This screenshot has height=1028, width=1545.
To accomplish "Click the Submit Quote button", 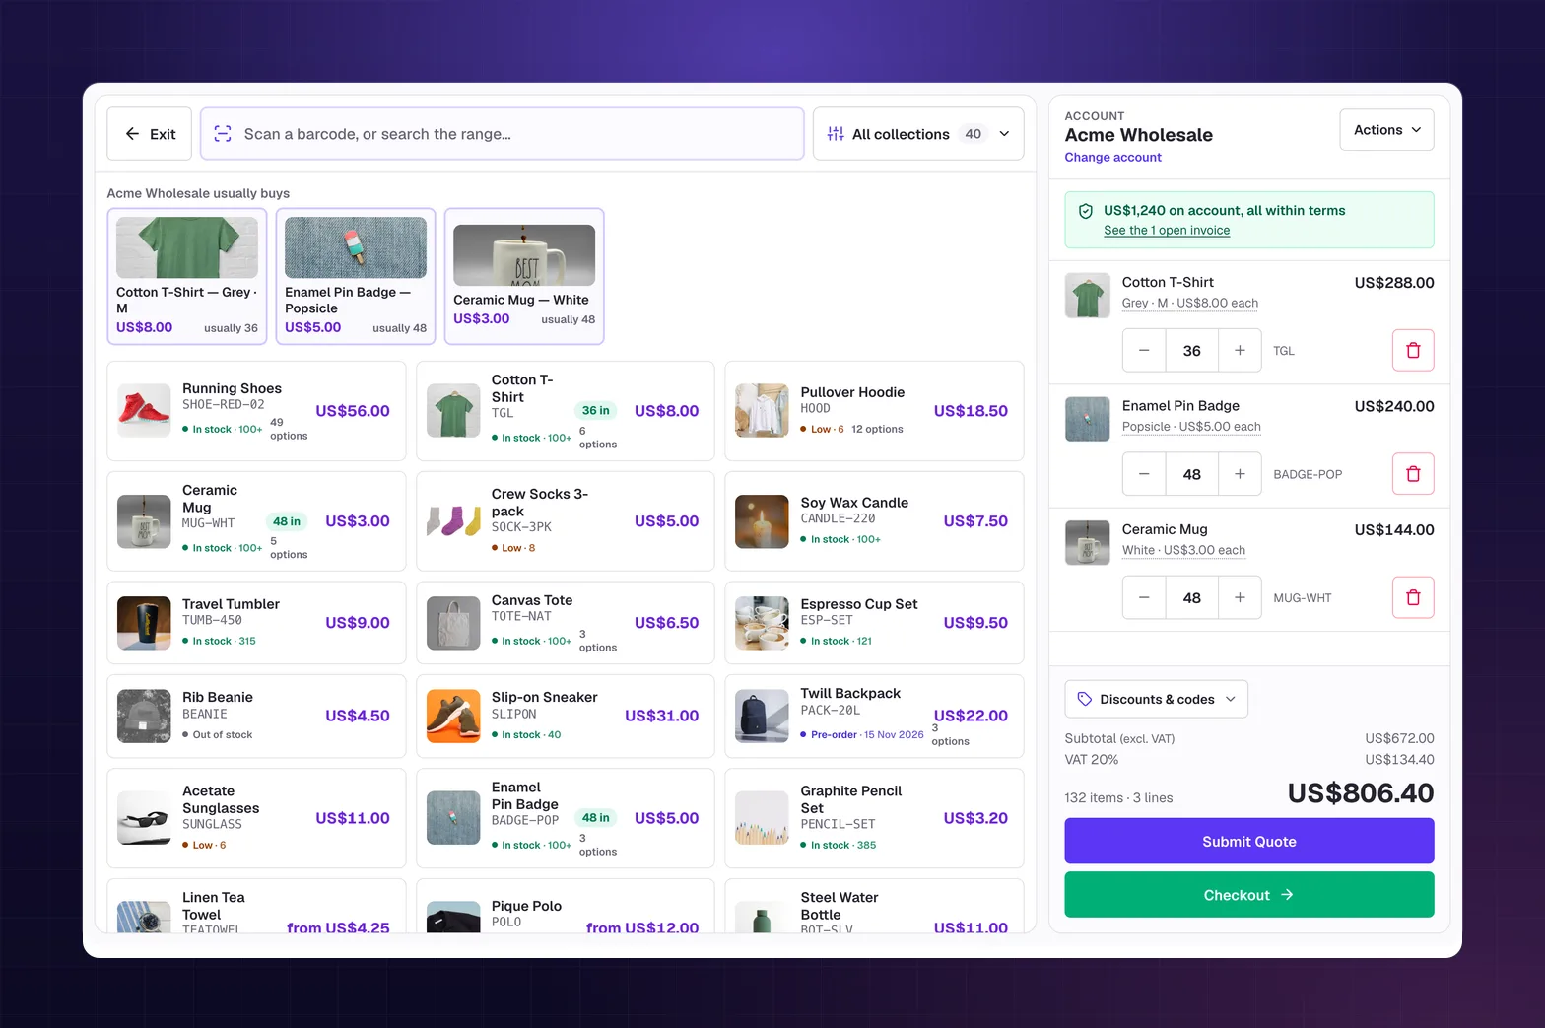I will 1248,841.
